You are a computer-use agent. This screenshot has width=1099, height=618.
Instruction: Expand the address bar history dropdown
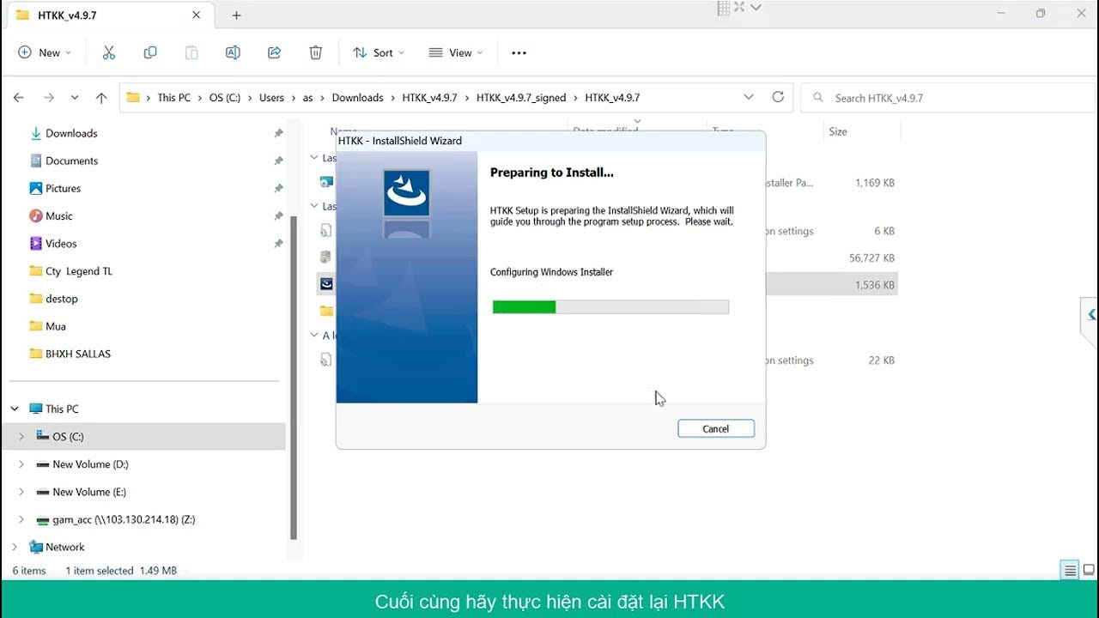click(749, 97)
